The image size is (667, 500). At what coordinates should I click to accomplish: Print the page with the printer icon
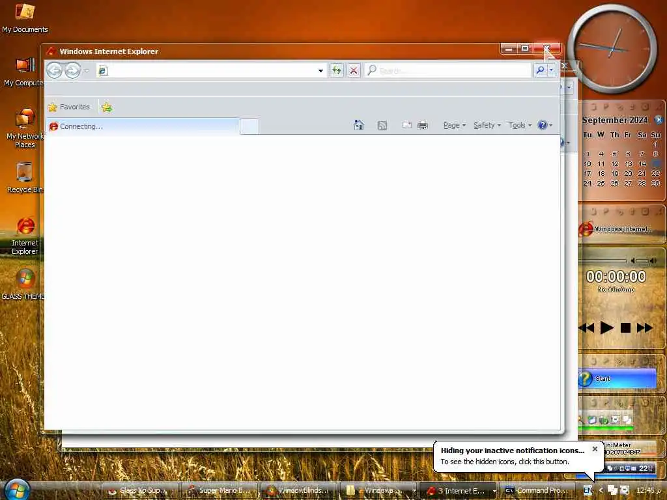(x=422, y=125)
